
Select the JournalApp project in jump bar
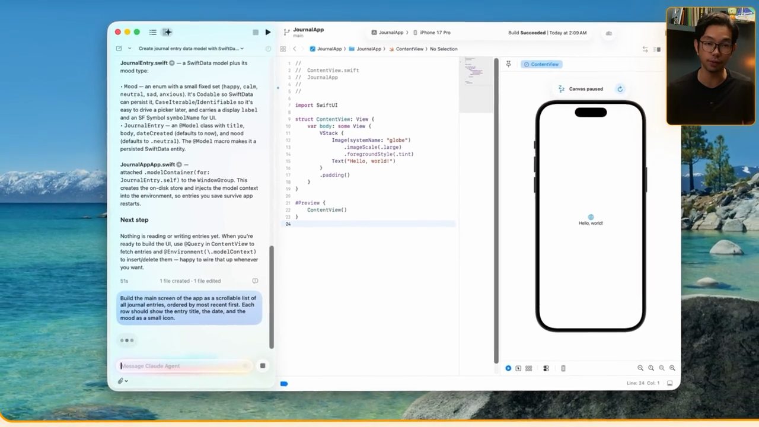click(326, 49)
